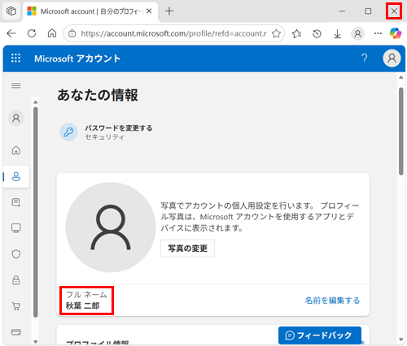Open the フィードバック button
407x346 pixels.
[x=320, y=335]
